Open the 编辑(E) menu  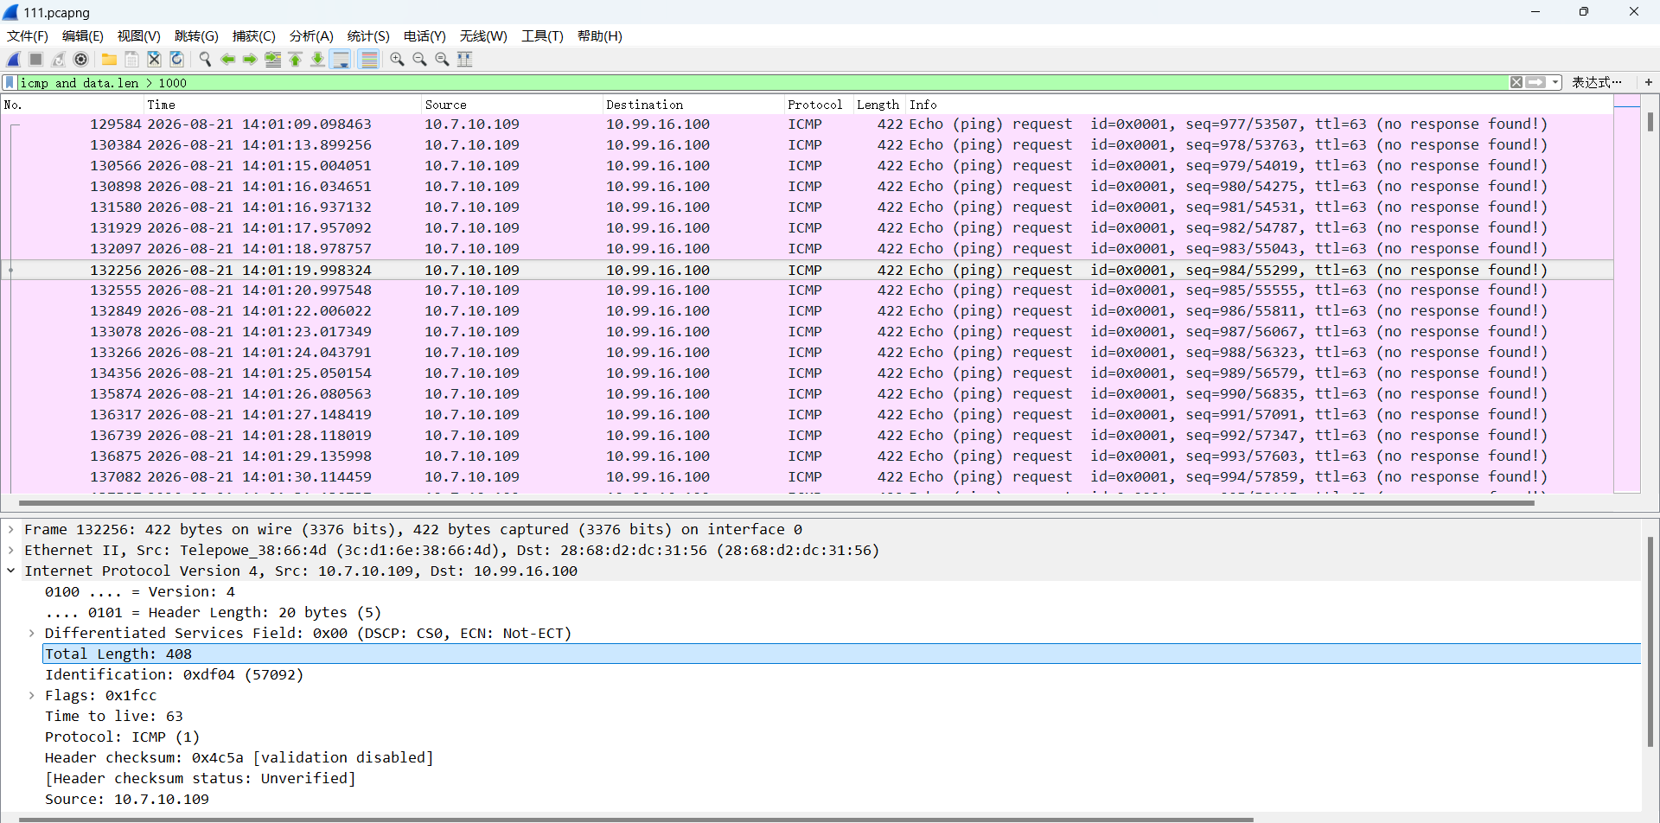coord(83,35)
